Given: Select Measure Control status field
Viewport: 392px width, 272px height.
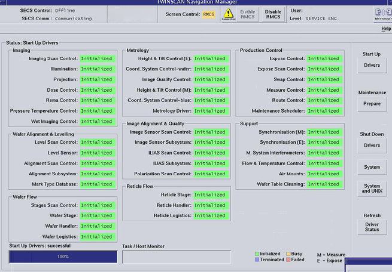Looking at the screenshot, I should point(324,90).
